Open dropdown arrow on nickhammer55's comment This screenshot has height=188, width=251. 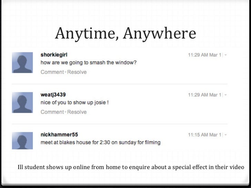coord(225,135)
